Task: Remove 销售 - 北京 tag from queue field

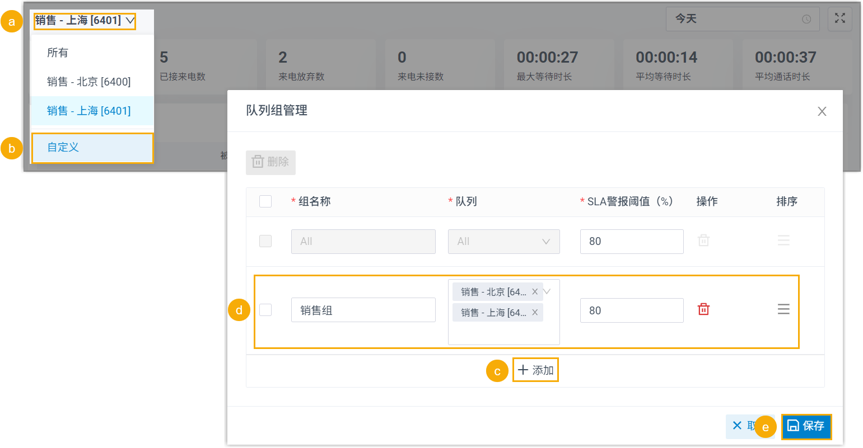Action: tap(535, 292)
